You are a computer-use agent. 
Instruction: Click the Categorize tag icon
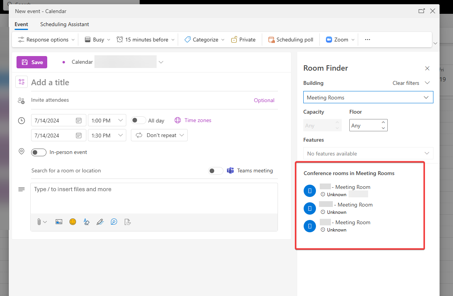(187, 40)
